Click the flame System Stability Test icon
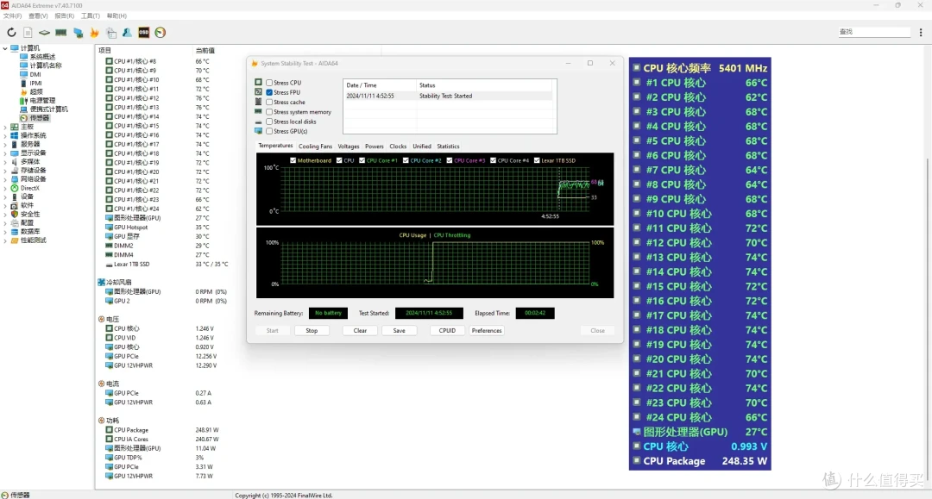 point(95,33)
